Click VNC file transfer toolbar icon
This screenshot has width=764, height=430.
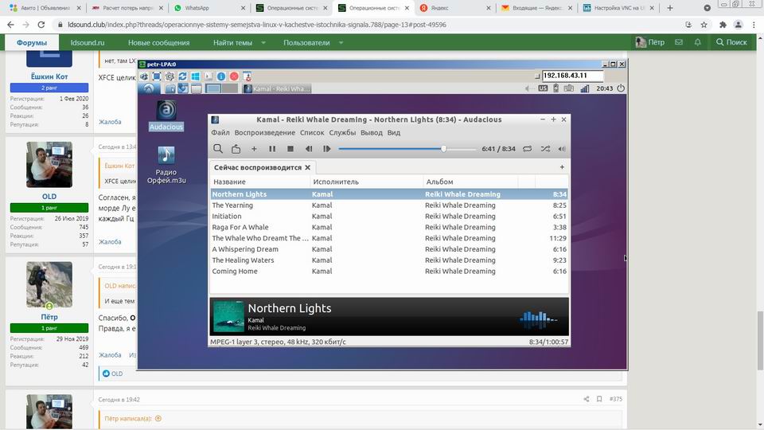tap(247, 76)
